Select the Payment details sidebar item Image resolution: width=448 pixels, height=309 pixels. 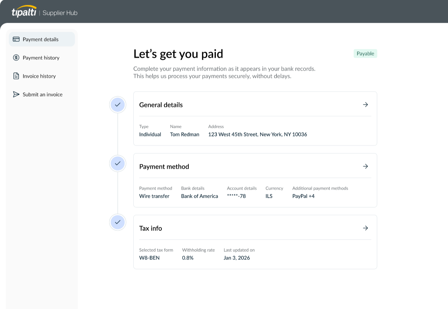pos(42,39)
